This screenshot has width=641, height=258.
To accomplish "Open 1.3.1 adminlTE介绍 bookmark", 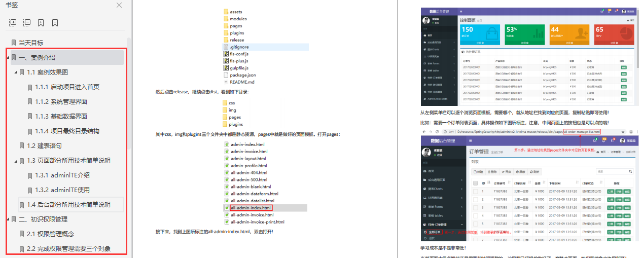I will tap(62, 175).
